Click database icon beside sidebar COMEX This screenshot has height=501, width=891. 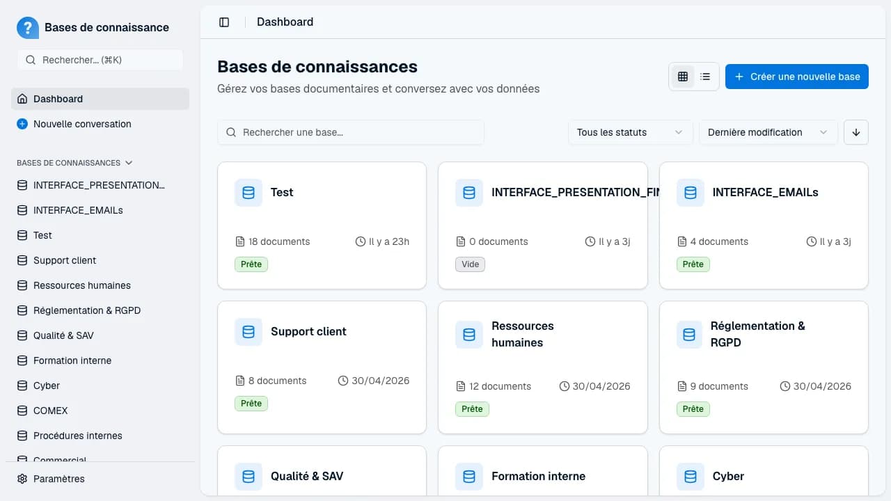tap(22, 411)
